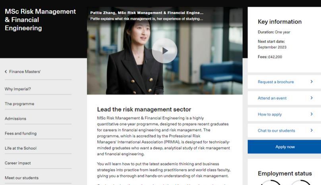Open Chat to our students link
Image resolution: width=321 pixels, height=185 pixels.
[276, 131]
